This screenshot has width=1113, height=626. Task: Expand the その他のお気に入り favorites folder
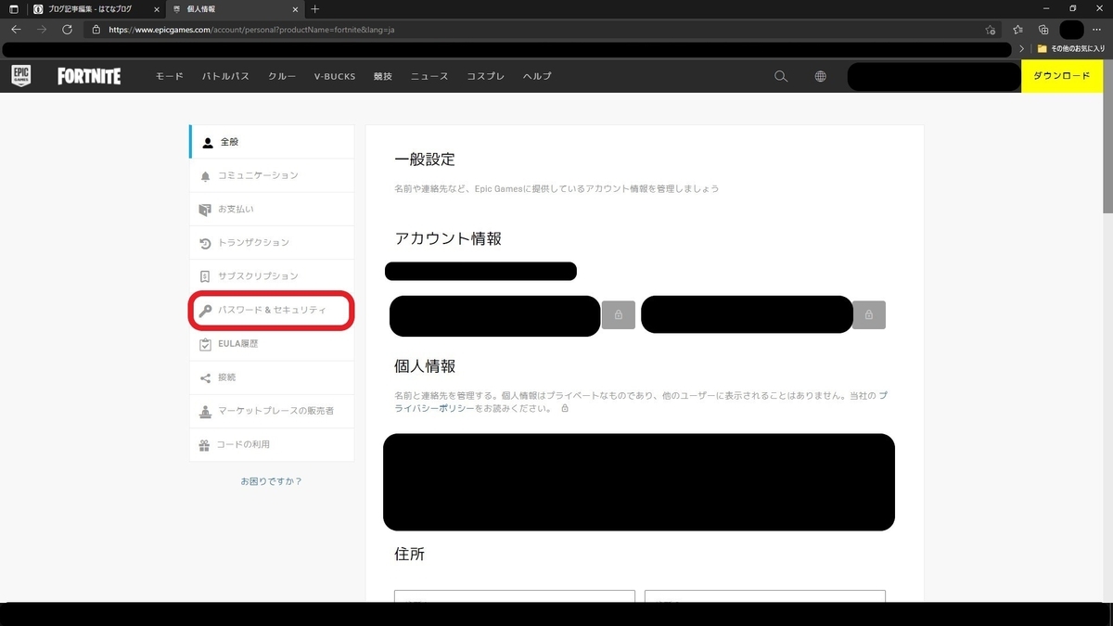pos(1071,49)
